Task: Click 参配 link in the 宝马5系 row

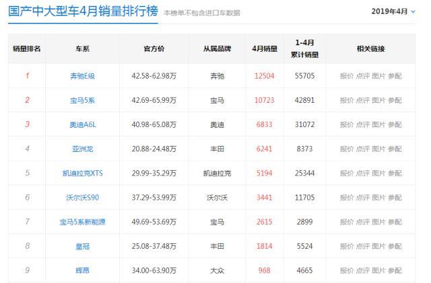Action: click(395, 100)
